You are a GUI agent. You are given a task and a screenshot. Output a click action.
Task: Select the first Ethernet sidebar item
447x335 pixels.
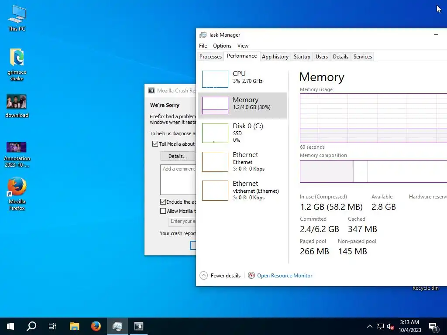[x=242, y=161]
